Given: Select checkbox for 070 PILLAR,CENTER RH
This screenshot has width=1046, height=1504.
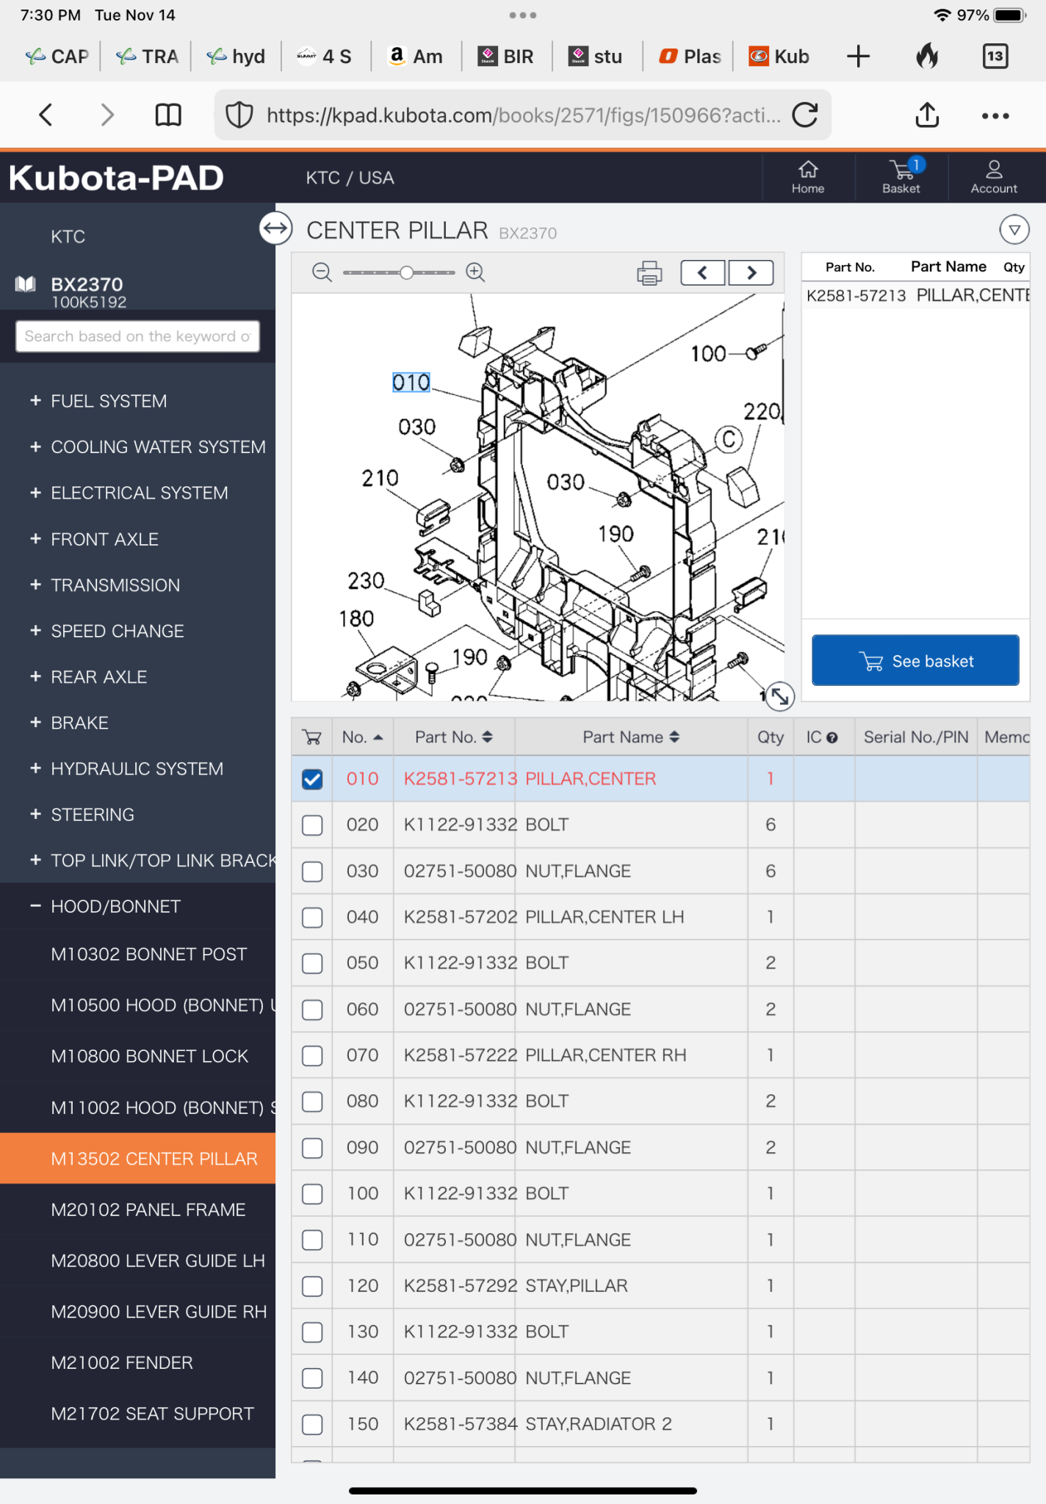Looking at the screenshot, I should [x=312, y=1056].
